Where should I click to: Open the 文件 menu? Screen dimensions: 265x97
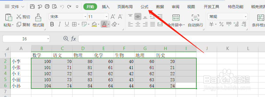[x=15, y=7]
